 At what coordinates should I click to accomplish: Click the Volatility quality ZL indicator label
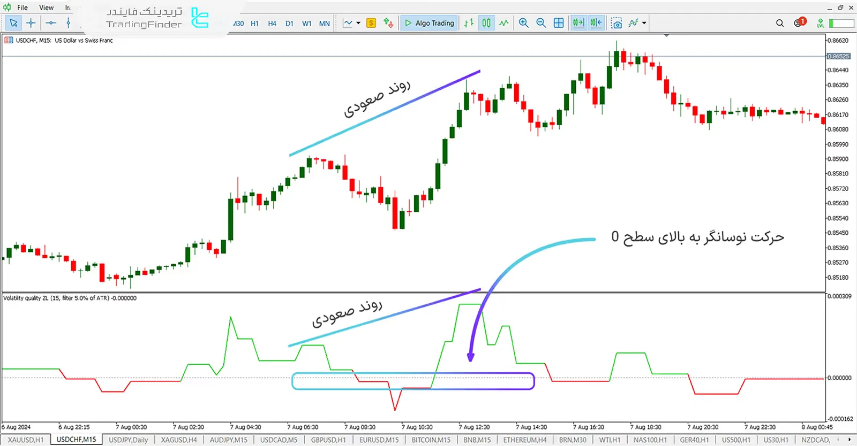click(x=70, y=298)
